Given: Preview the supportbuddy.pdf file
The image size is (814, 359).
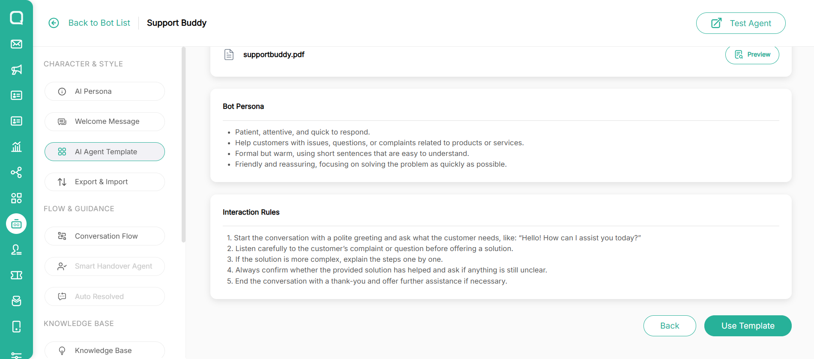Looking at the screenshot, I should [x=752, y=55].
